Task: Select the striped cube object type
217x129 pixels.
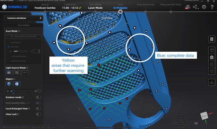Action: point(17,84)
